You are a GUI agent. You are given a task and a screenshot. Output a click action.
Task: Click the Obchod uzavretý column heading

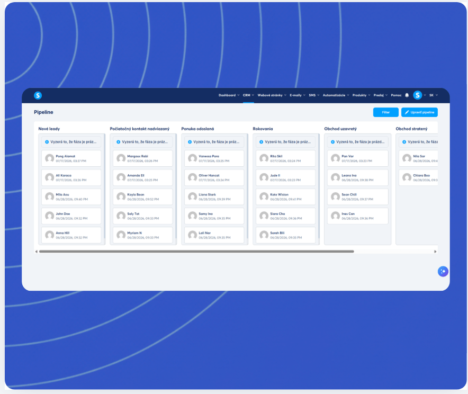[x=340, y=129]
